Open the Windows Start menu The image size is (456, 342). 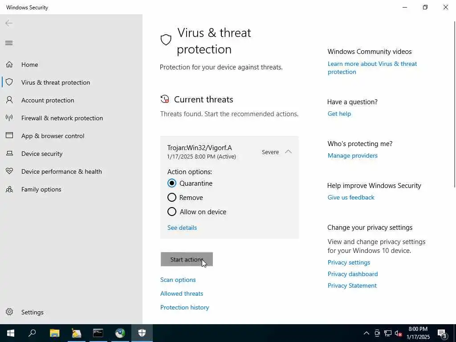[11, 333]
